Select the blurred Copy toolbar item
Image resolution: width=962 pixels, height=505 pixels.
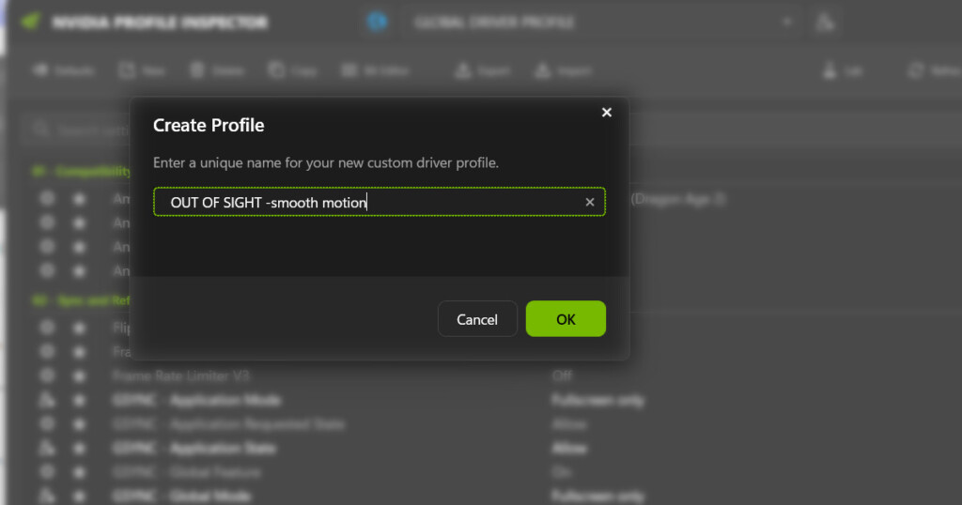(293, 70)
